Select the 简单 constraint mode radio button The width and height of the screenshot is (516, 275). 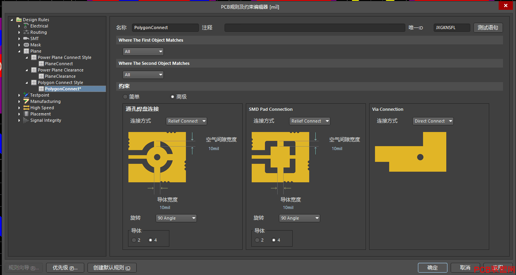coord(125,97)
